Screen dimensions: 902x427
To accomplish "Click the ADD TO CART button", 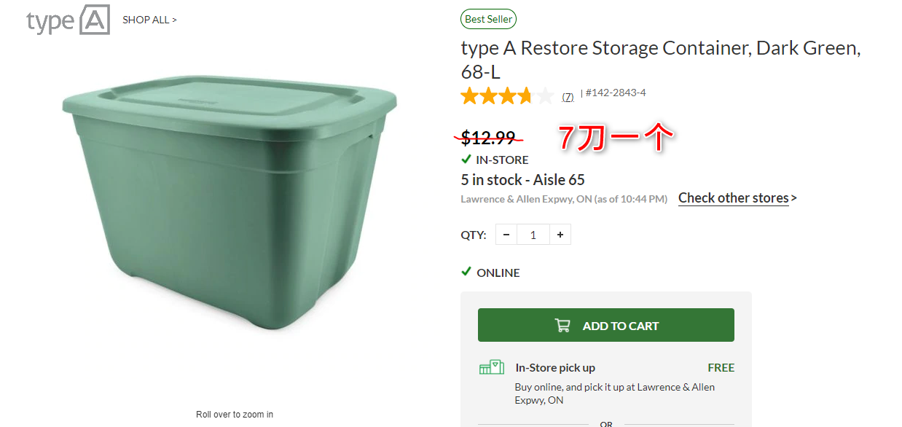I will click(605, 325).
